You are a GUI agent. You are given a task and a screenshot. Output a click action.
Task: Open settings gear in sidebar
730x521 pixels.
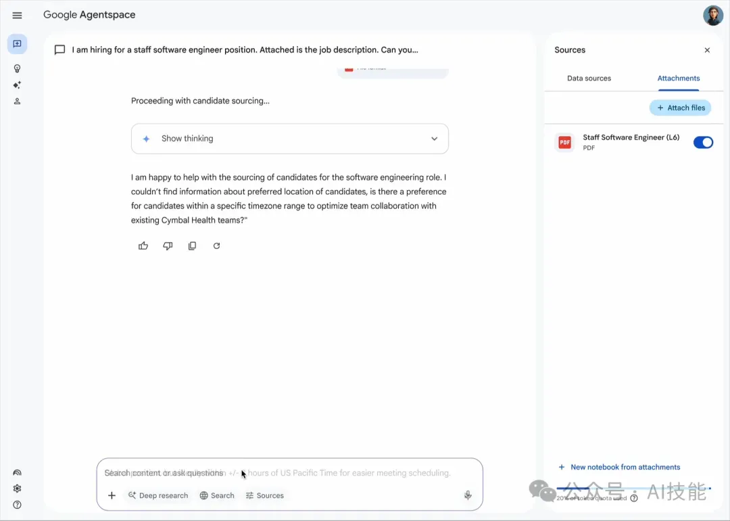coord(17,489)
